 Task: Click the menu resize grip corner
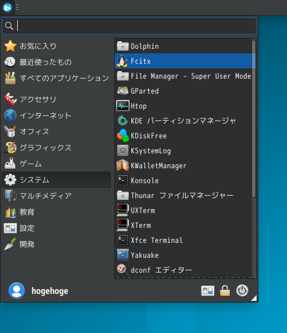pos(254,298)
